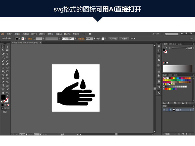The height and width of the screenshot is (146, 195).
Task: Open the 文件(F) menu
Action: tap(10, 34)
